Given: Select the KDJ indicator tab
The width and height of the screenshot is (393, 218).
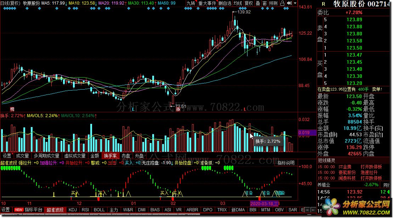Looking at the screenshot, I should 73,210.
